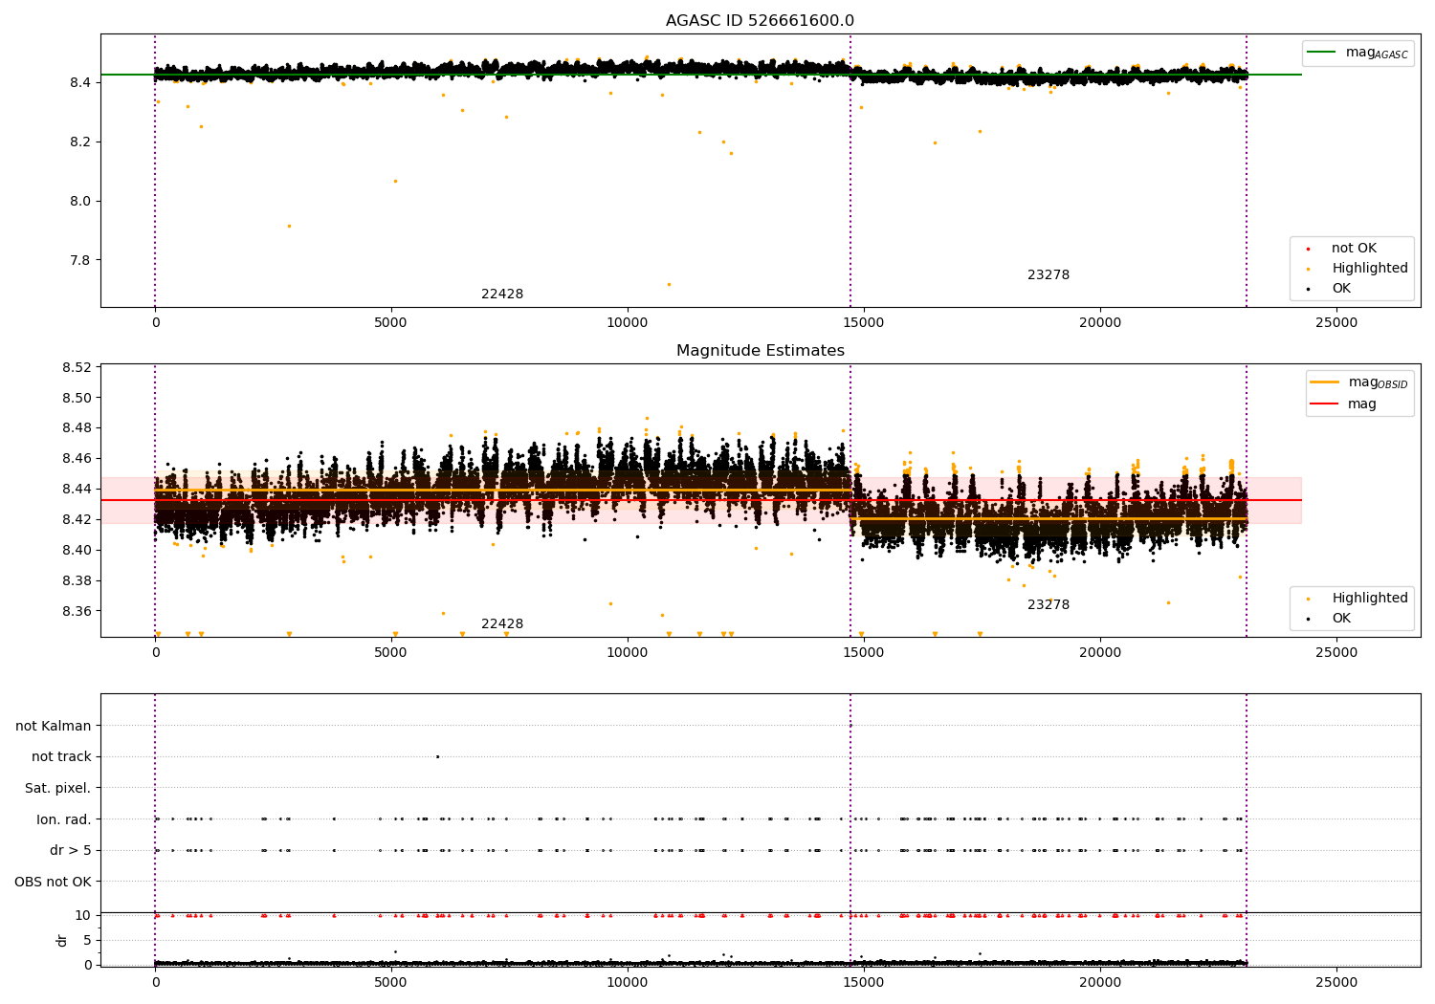Click the 23278 label in top plot
The width and height of the screenshot is (1435, 1004).
(1049, 275)
